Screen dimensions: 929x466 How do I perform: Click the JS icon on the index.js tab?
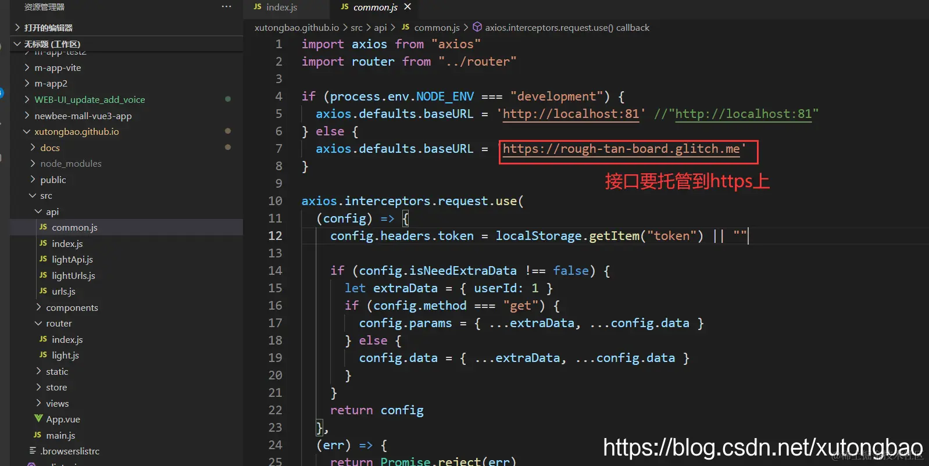pos(258,7)
